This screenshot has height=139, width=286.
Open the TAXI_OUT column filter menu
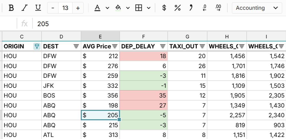pos(202,46)
